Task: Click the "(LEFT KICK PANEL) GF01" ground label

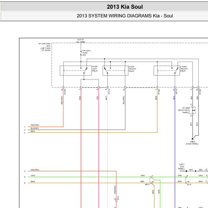Action: tap(182, 167)
